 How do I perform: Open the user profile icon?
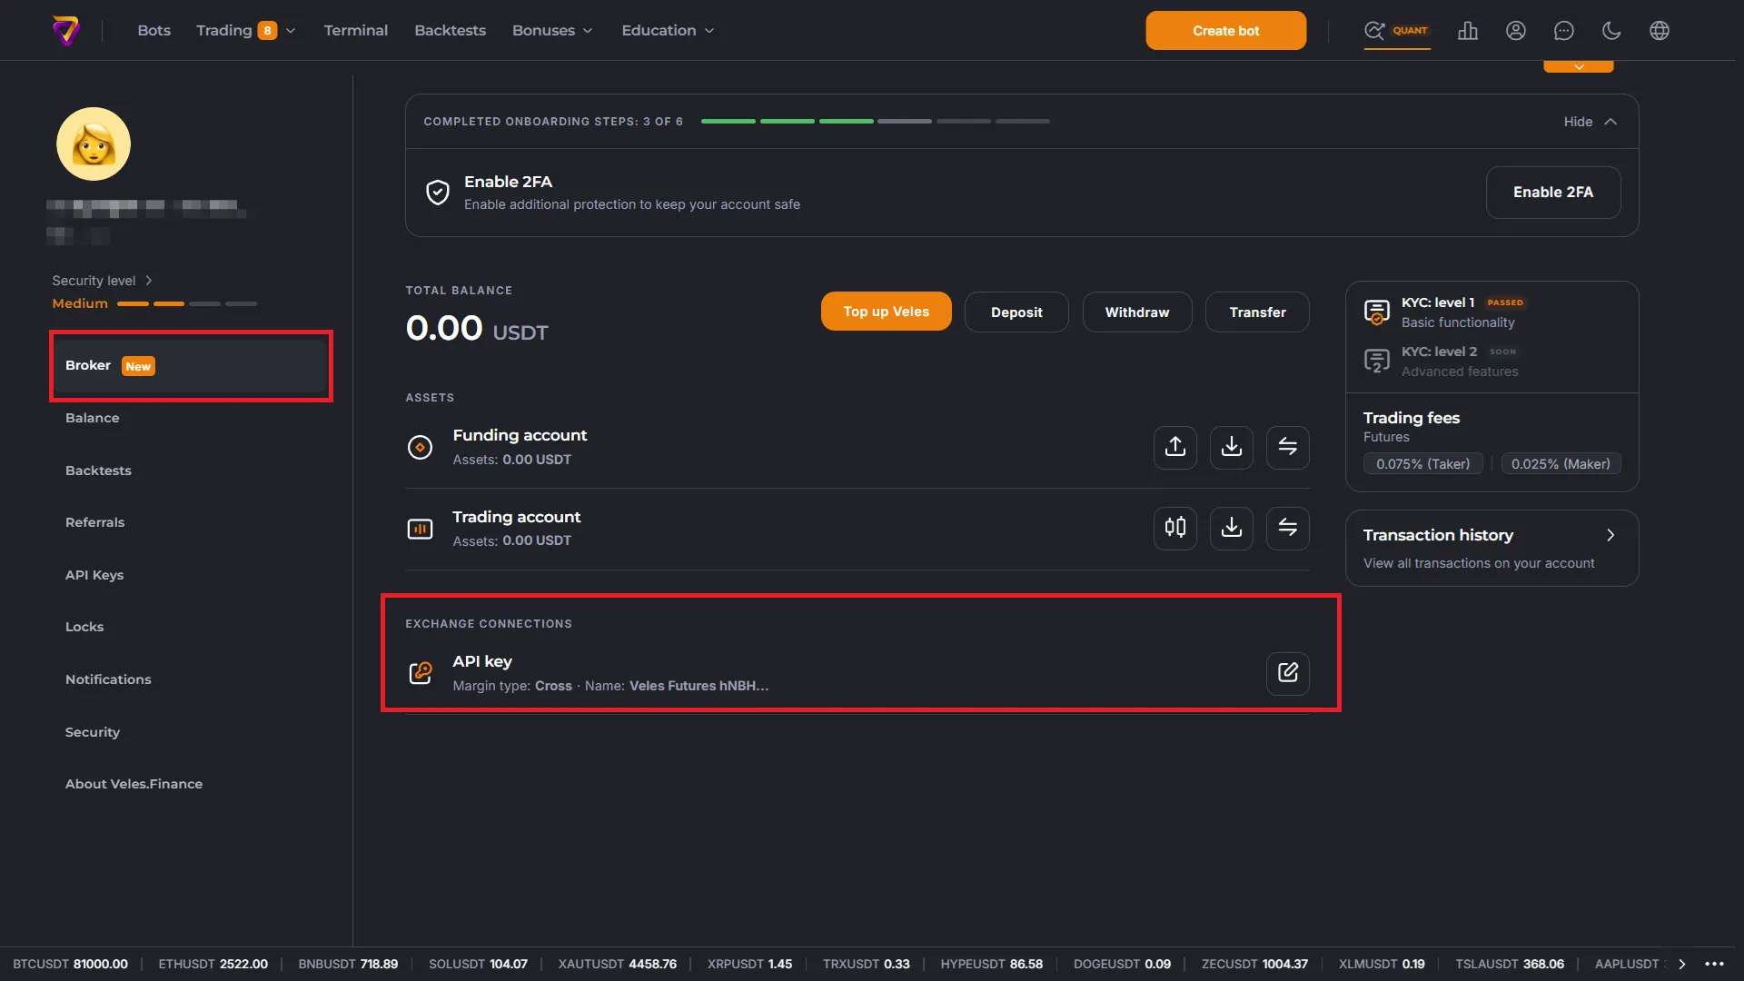(1515, 30)
